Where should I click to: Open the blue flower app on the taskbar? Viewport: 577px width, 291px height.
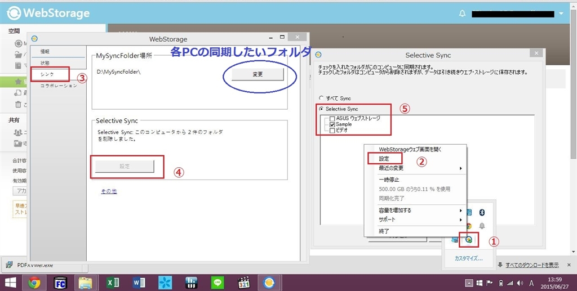click(x=165, y=283)
